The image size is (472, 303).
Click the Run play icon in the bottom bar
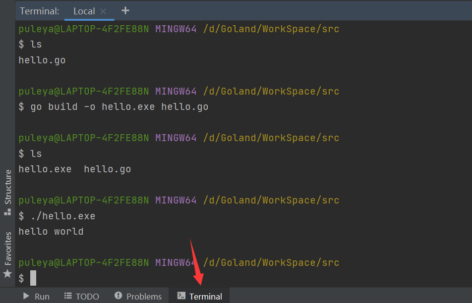[x=27, y=296]
